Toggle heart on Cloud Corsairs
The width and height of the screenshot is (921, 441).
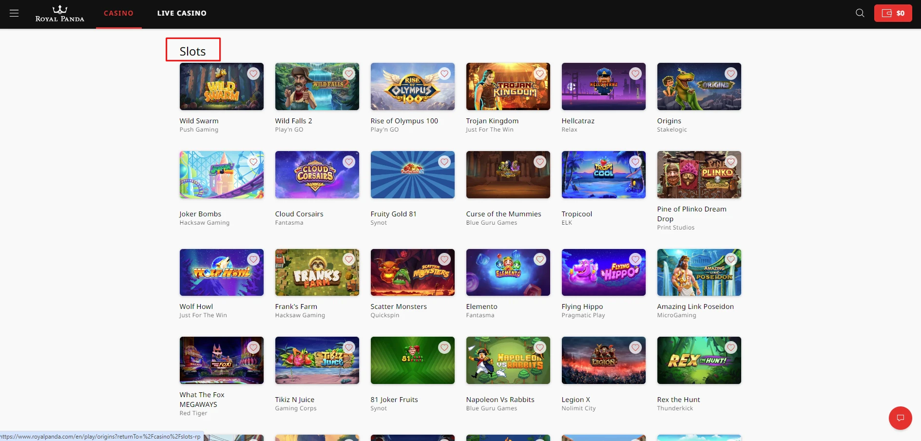point(349,162)
